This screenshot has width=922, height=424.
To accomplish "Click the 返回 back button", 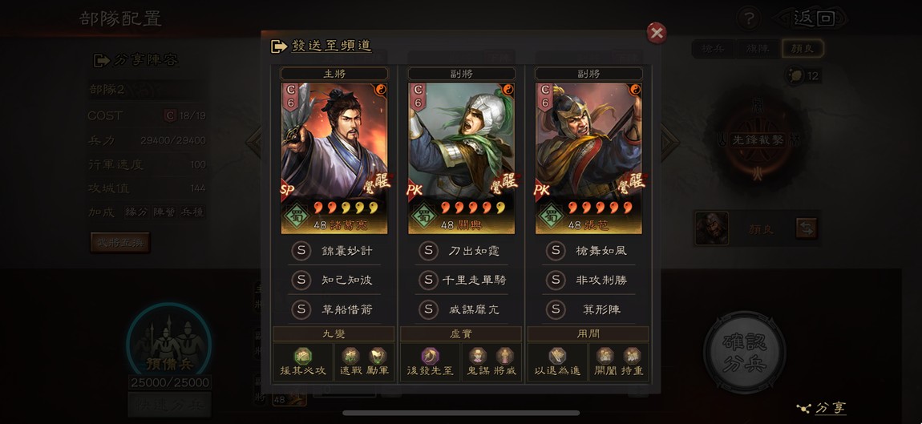I will coord(814,18).
